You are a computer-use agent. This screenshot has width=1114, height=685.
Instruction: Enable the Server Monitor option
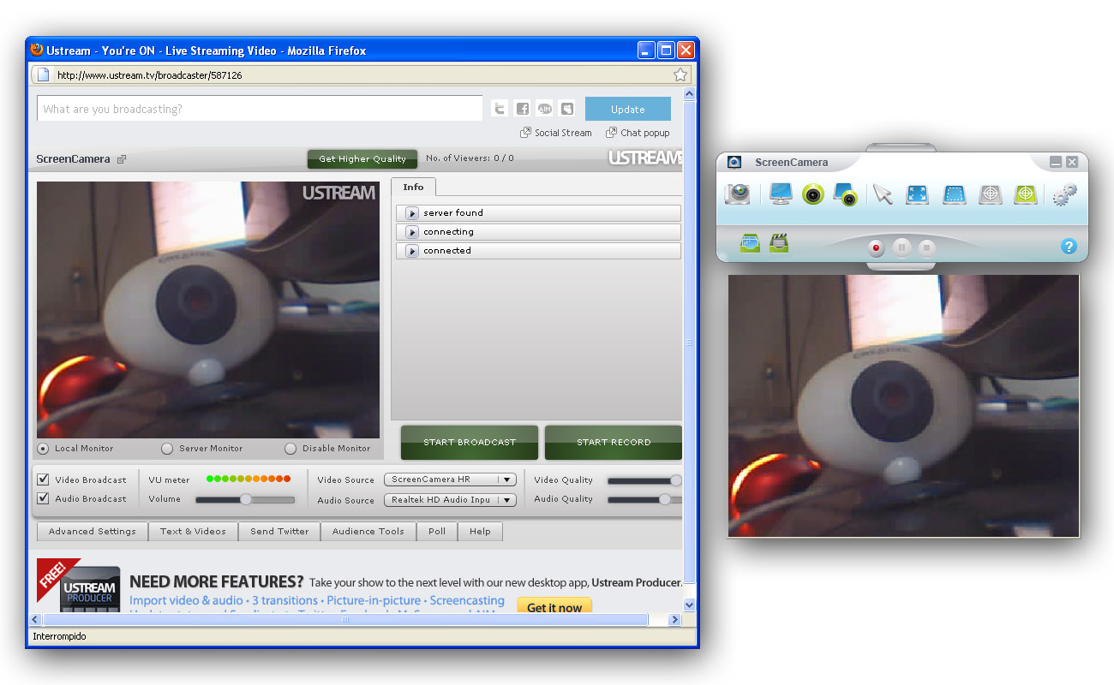click(x=166, y=448)
